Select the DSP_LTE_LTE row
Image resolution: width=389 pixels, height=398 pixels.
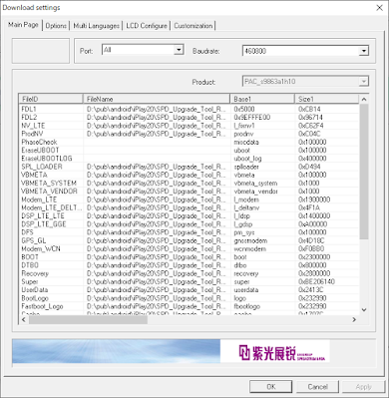(x=189, y=215)
